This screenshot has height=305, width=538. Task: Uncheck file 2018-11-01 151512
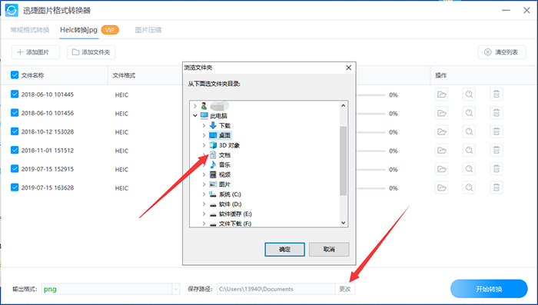(x=15, y=150)
